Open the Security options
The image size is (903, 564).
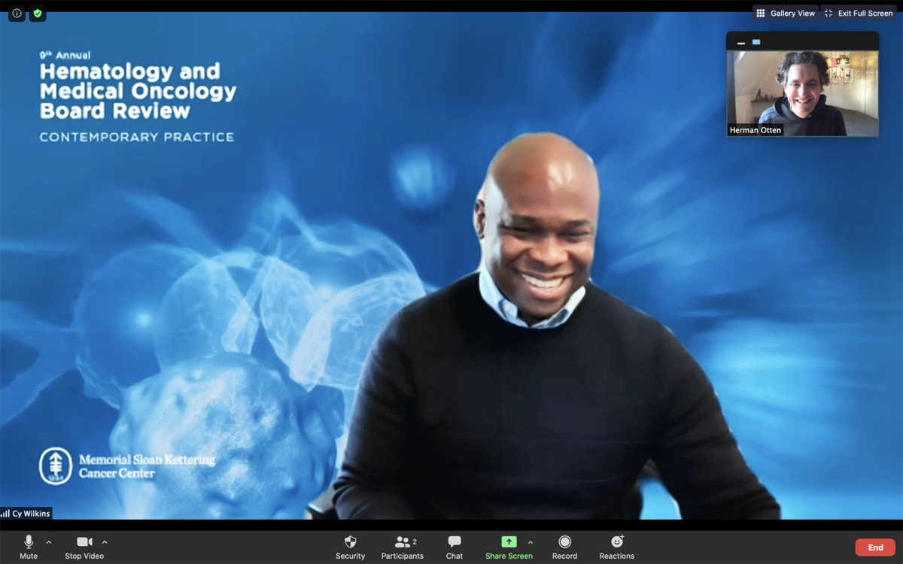pos(350,547)
